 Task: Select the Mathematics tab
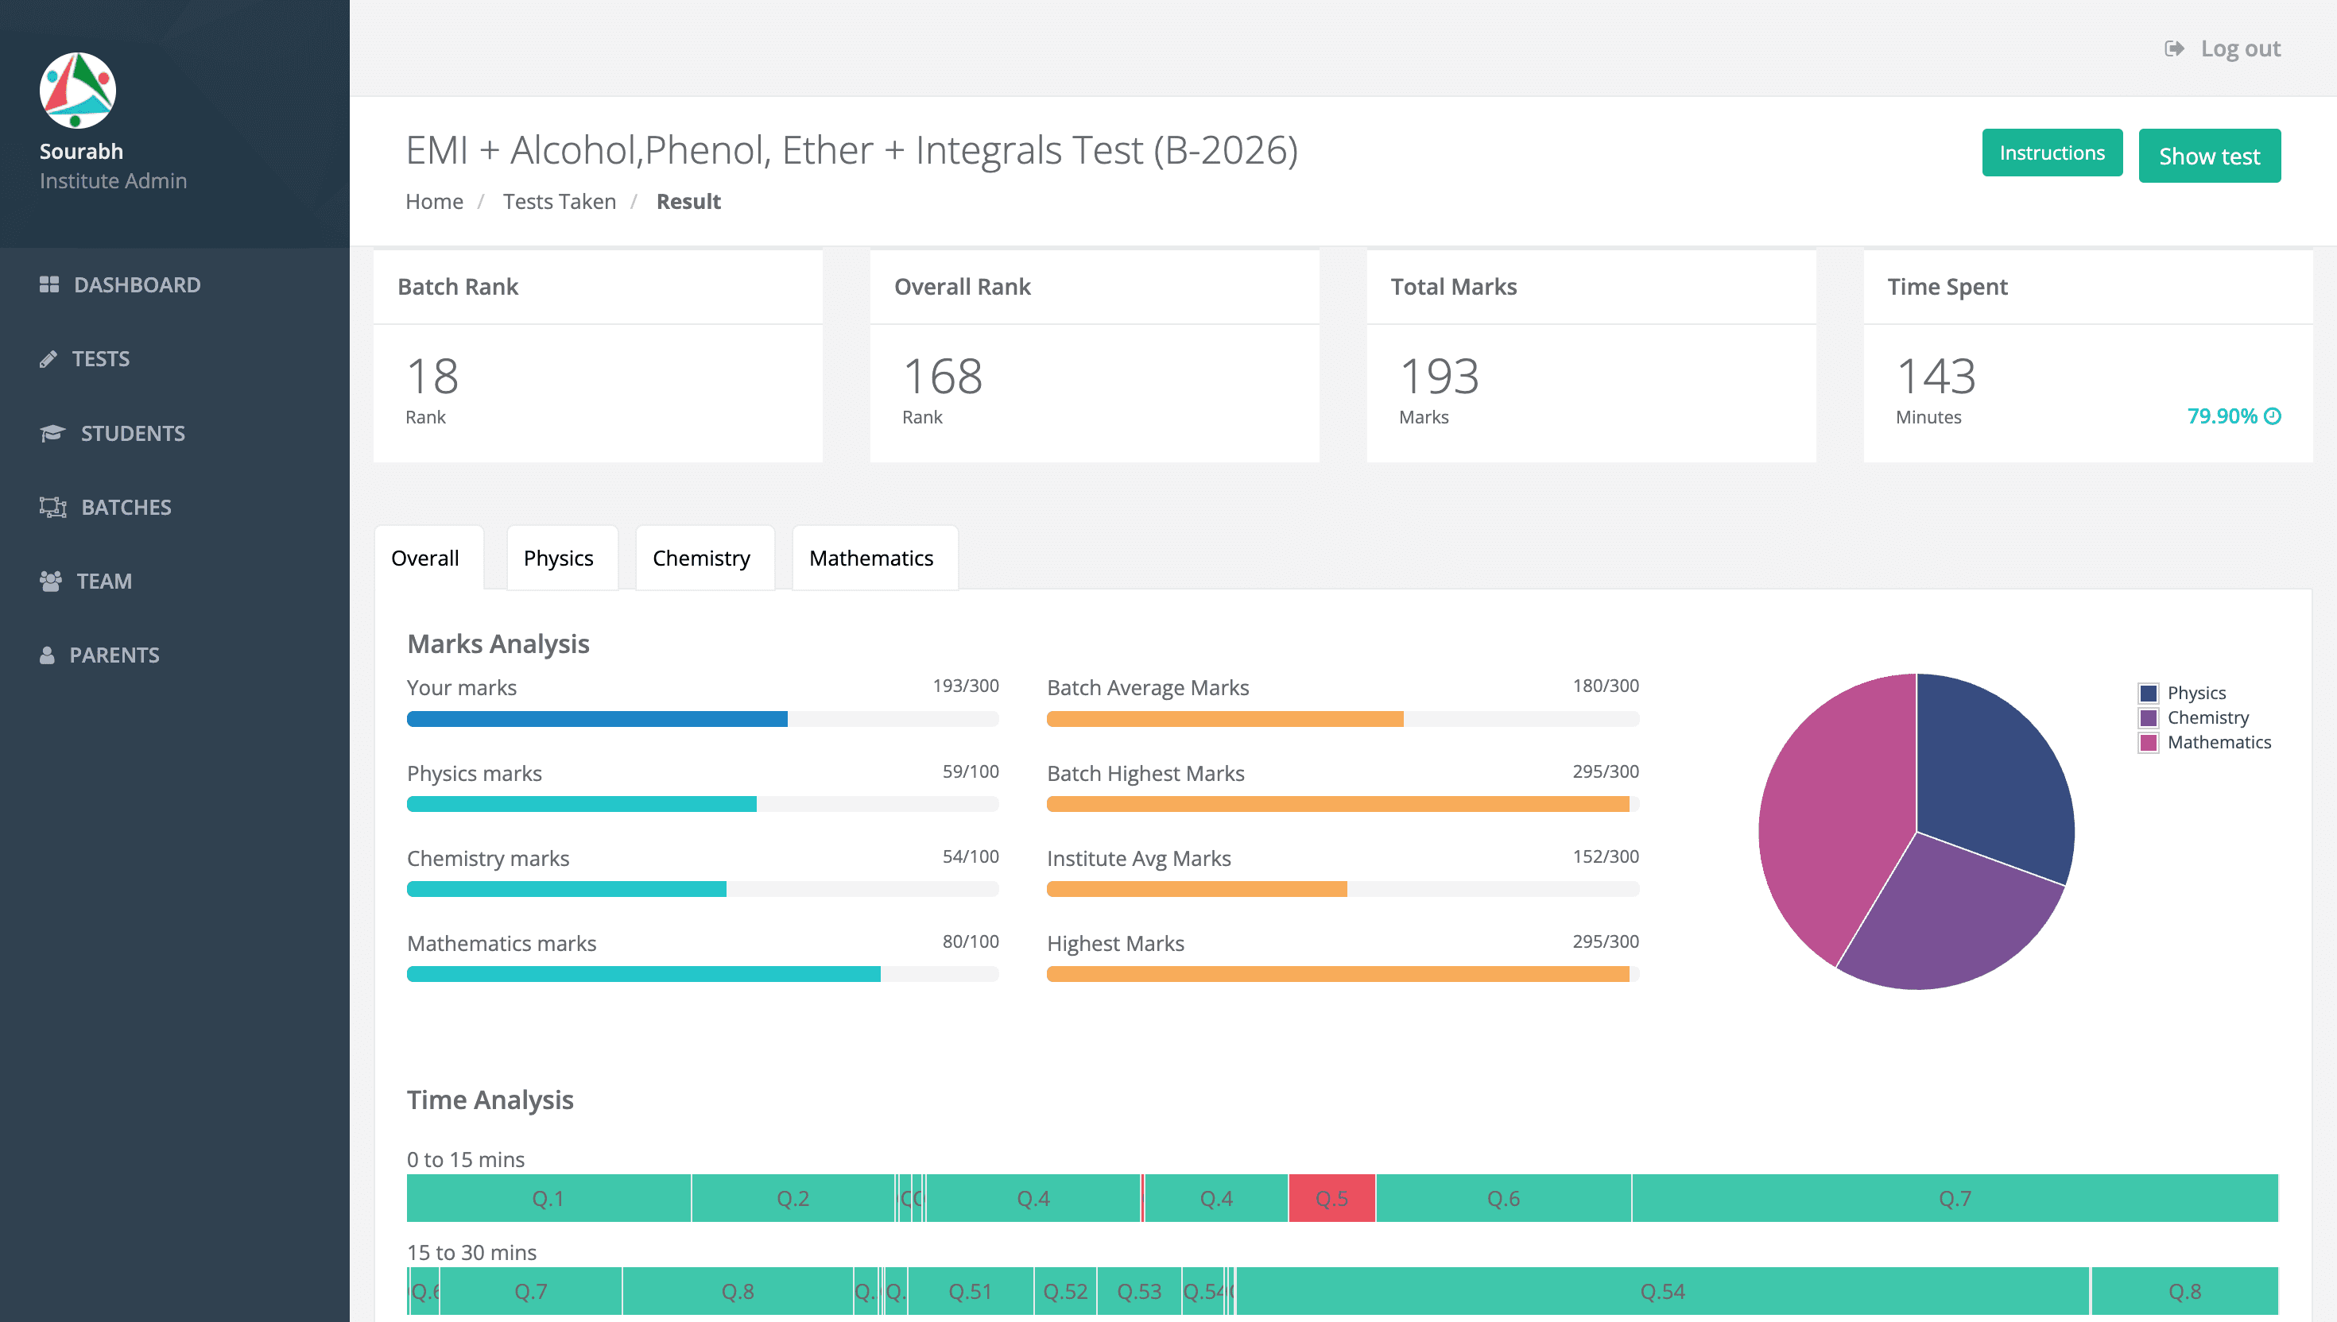click(870, 558)
